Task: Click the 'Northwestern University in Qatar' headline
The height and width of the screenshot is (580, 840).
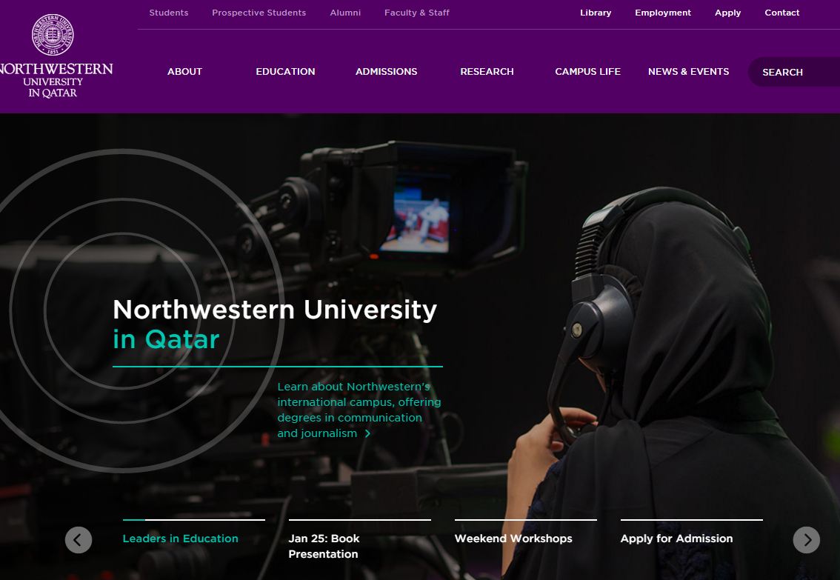Action: [x=275, y=324]
